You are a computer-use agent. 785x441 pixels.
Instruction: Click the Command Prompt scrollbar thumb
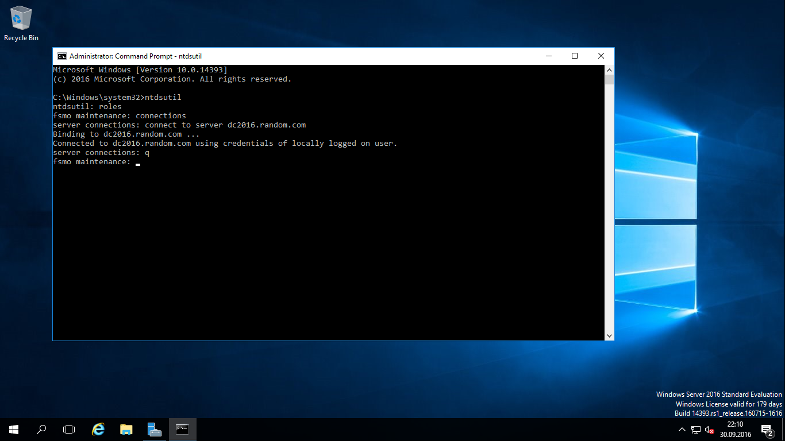pos(609,79)
